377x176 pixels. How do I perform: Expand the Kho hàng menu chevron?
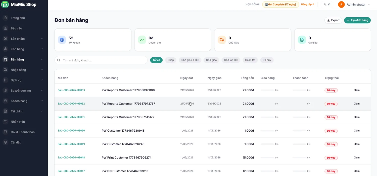click(42, 49)
